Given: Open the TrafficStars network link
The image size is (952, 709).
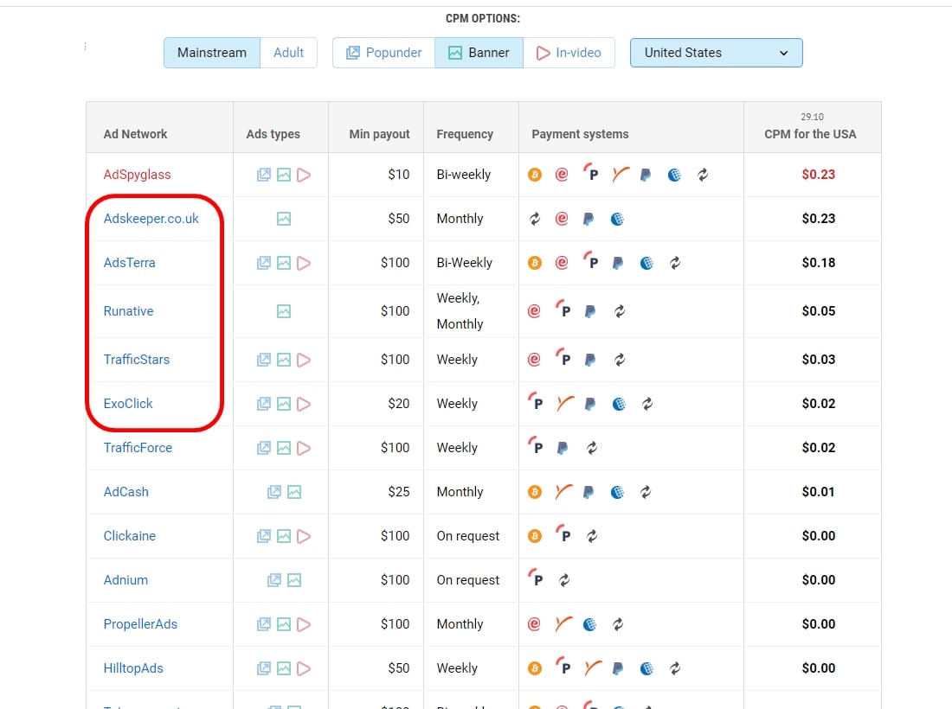Looking at the screenshot, I should (137, 360).
